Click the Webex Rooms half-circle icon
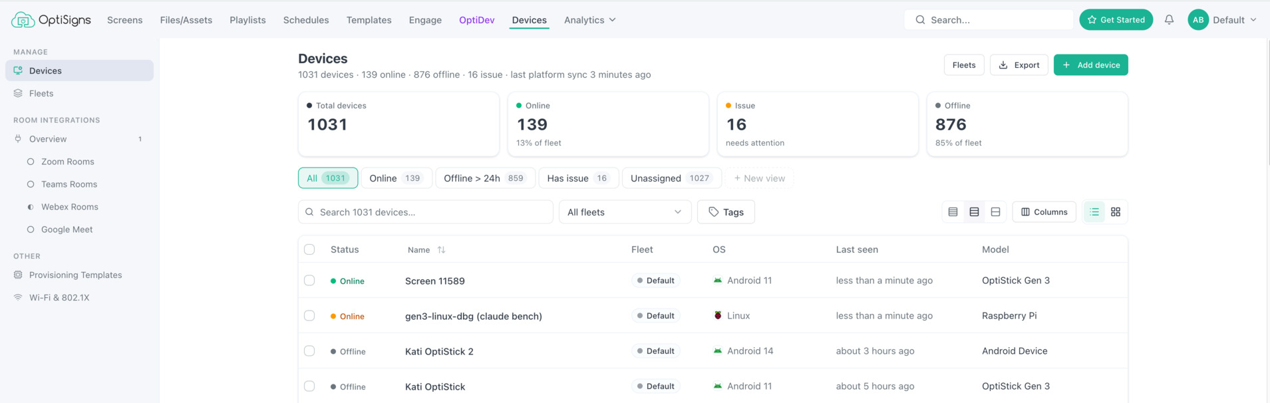The height and width of the screenshot is (403, 1270). (31, 207)
